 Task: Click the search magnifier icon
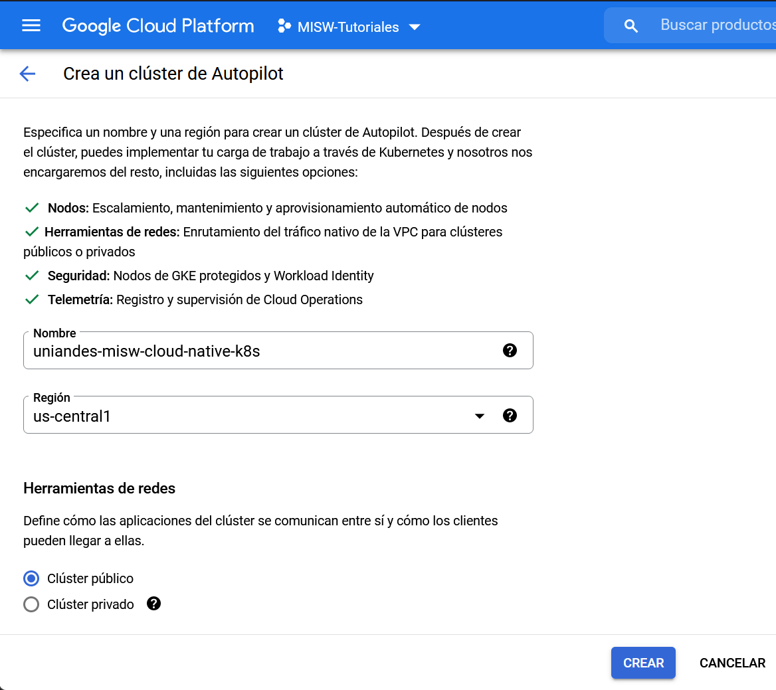pos(630,26)
